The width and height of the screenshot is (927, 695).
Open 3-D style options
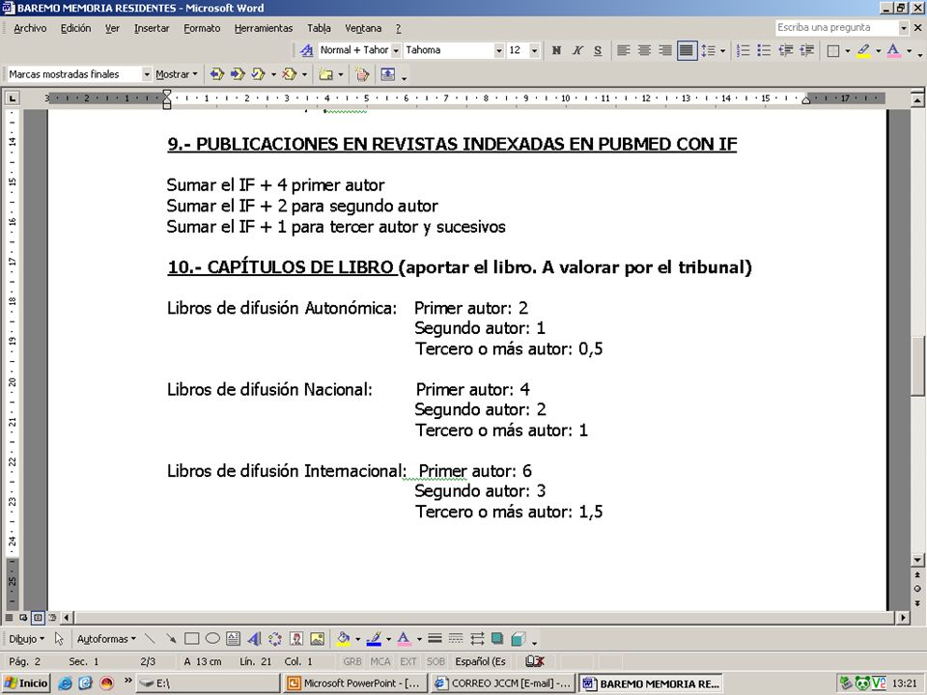click(518, 639)
